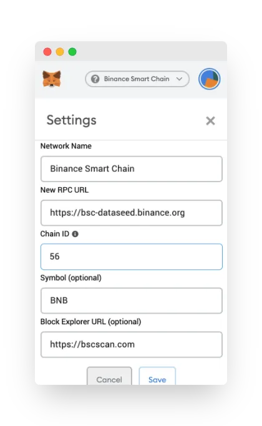Image resolution: width=262 pixels, height=426 pixels.
Task: Save the network settings
Action: [157, 376]
